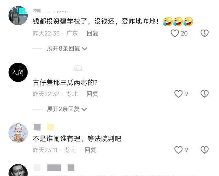219x176 pixels.
Task: Reply to the 湖北 comment via 回复
Action: (x=92, y=94)
